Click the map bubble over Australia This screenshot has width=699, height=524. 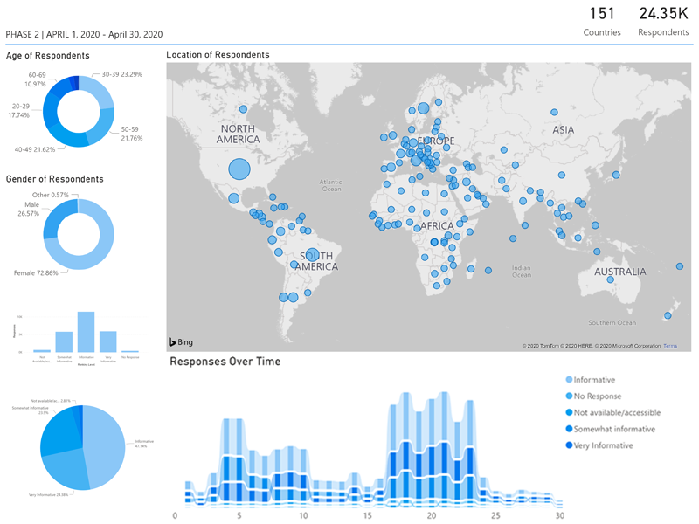click(610, 280)
